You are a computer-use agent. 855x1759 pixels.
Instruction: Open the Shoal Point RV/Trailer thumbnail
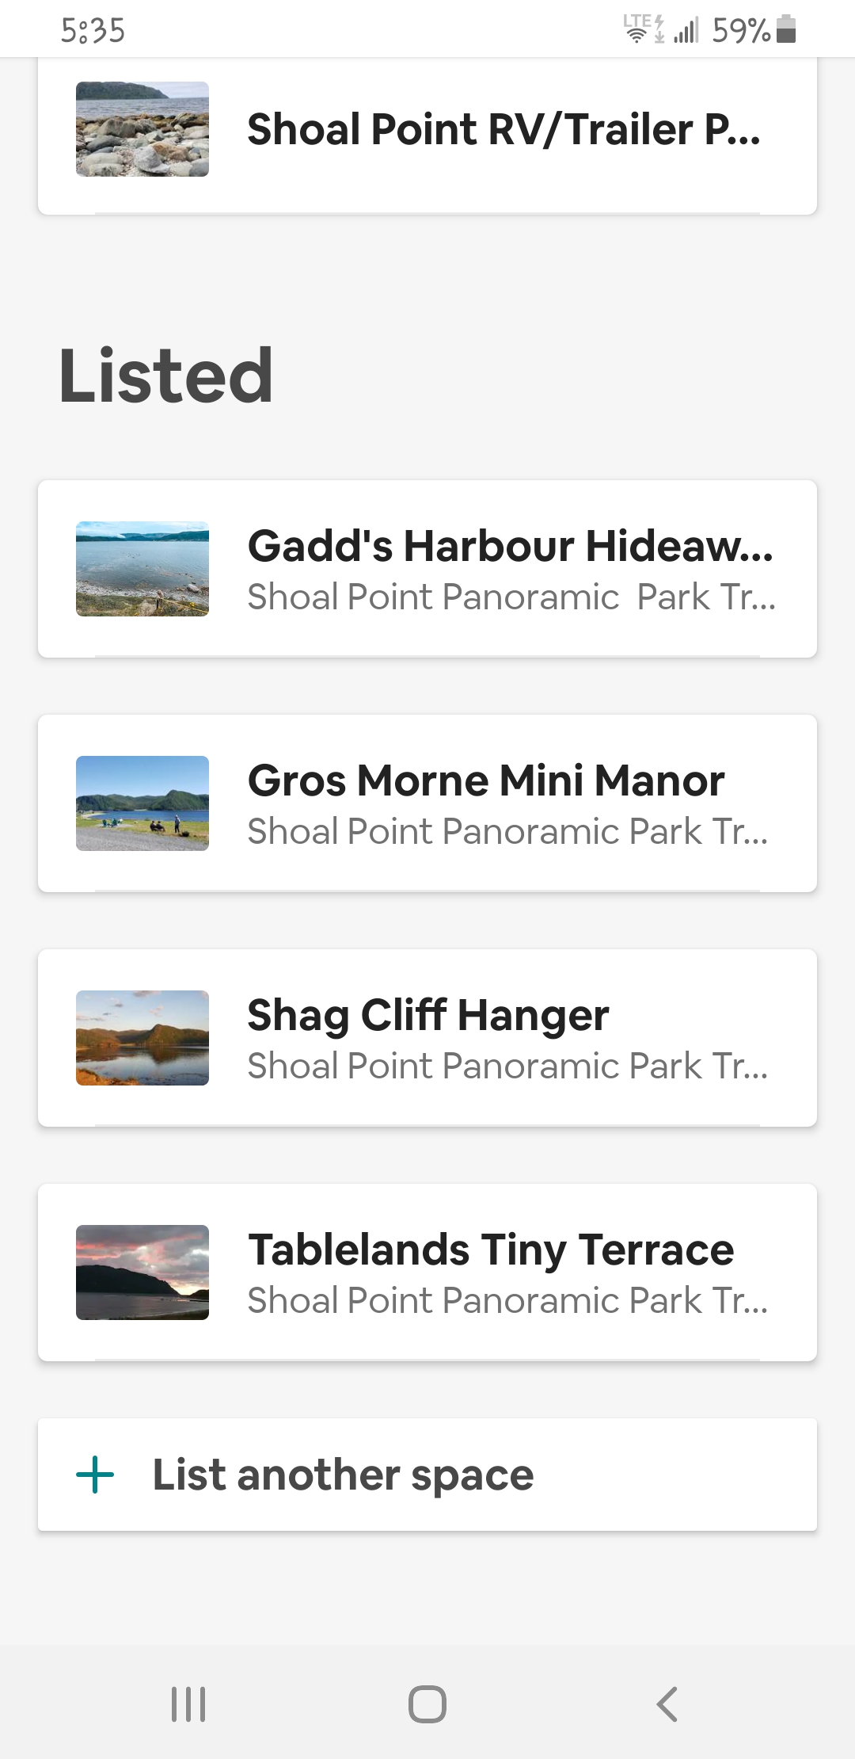pyautogui.click(x=142, y=129)
